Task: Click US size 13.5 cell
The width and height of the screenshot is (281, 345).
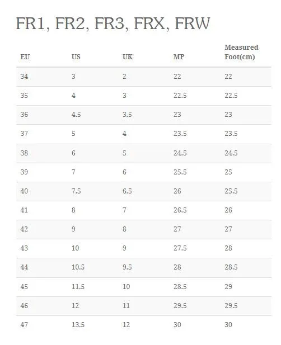Action: pos(78,324)
